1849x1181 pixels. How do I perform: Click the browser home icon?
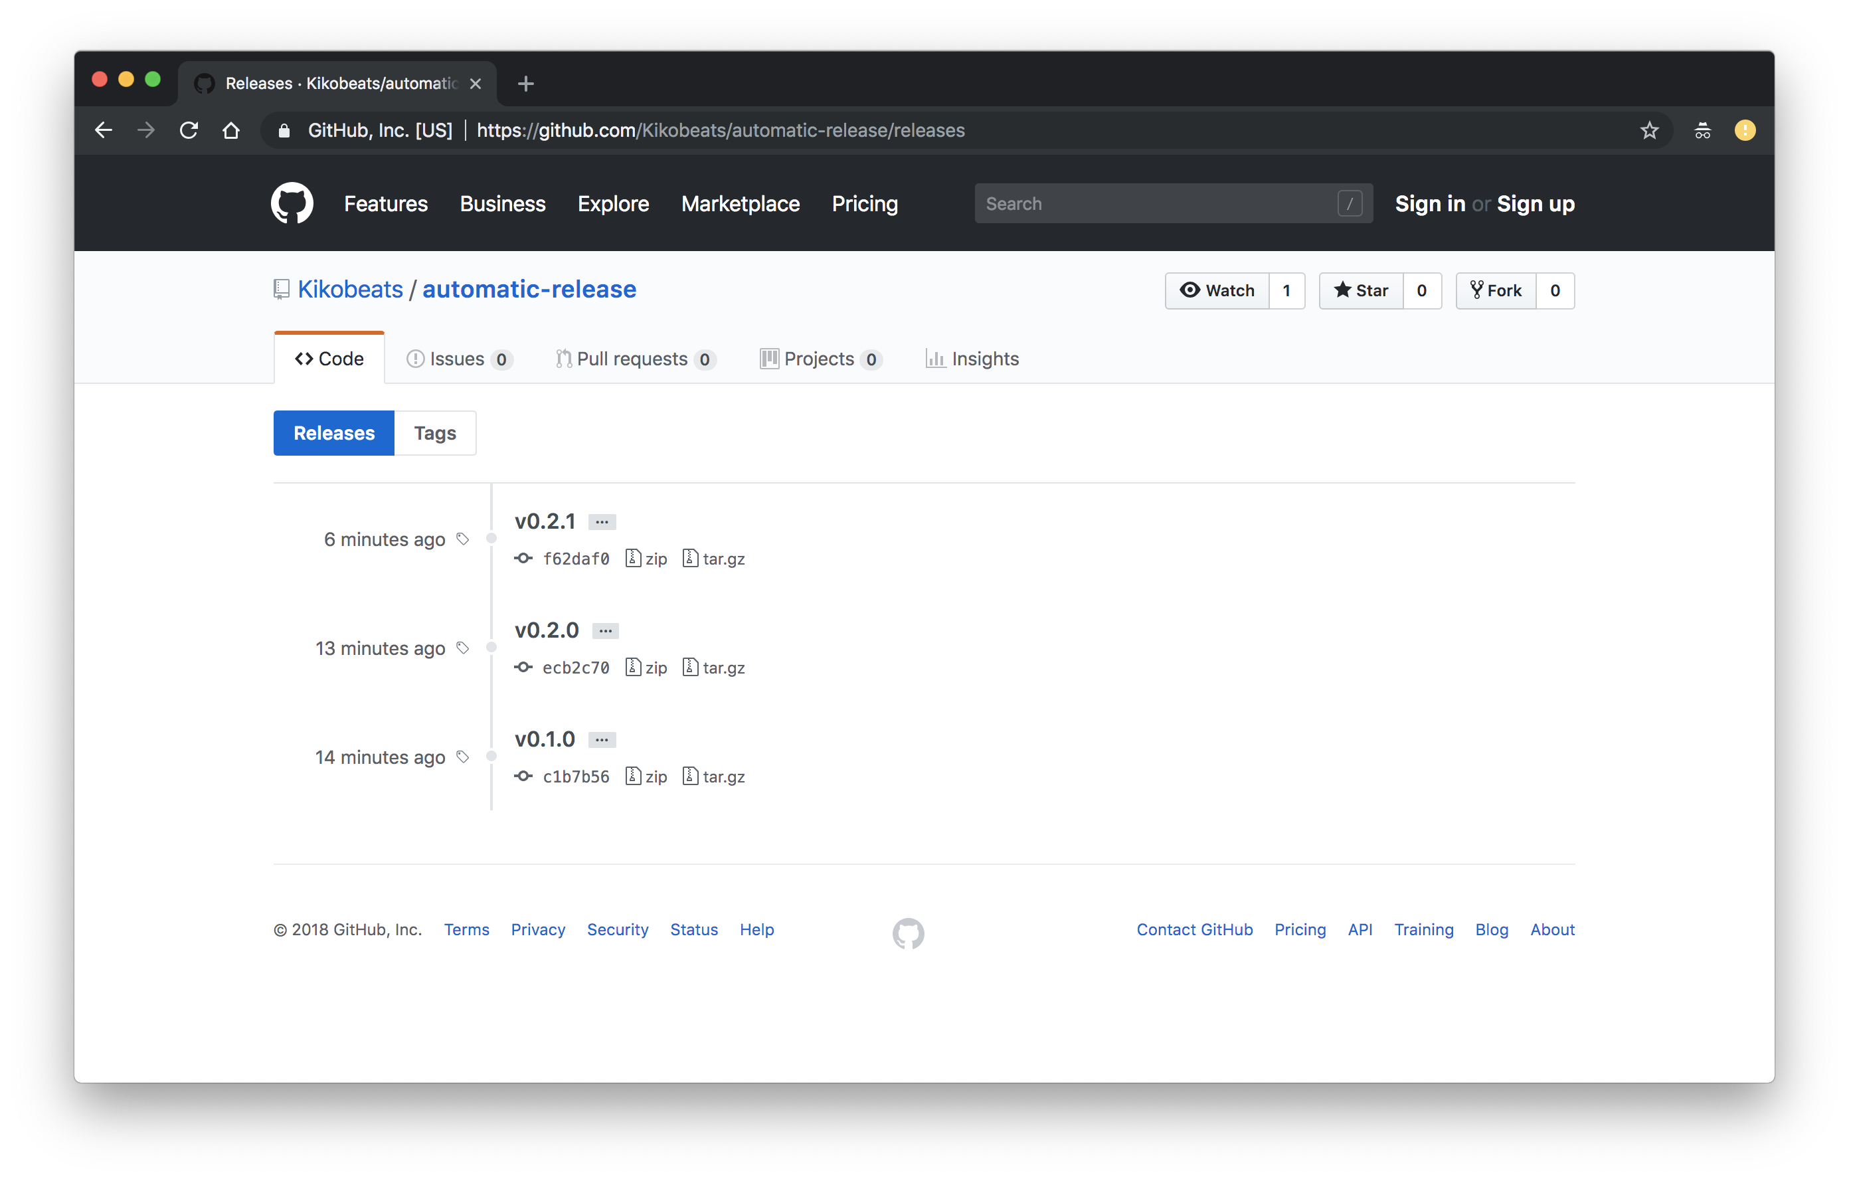(231, 131)
